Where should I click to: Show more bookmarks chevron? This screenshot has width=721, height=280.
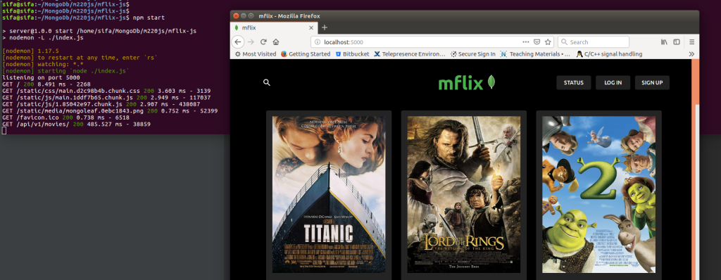point(691,53)
